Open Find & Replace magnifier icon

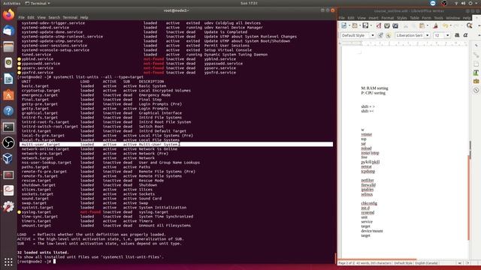coord(469,25)
